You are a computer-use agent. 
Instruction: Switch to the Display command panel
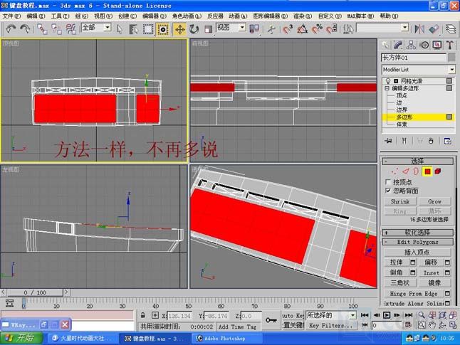437,45
